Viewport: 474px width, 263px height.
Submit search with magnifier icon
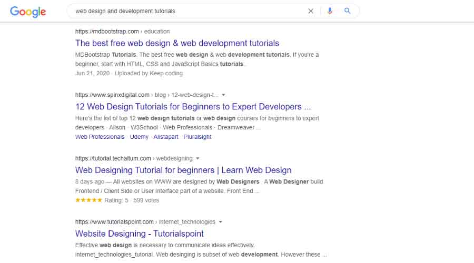tap(348, 11)
